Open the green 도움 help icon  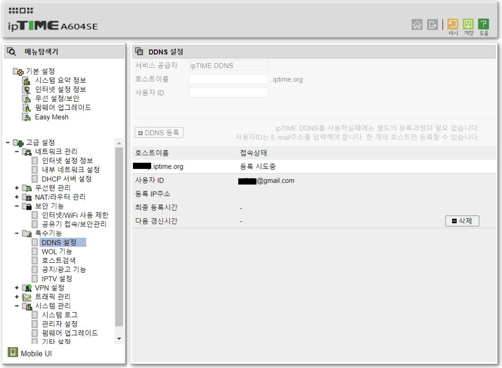[483, 24]
